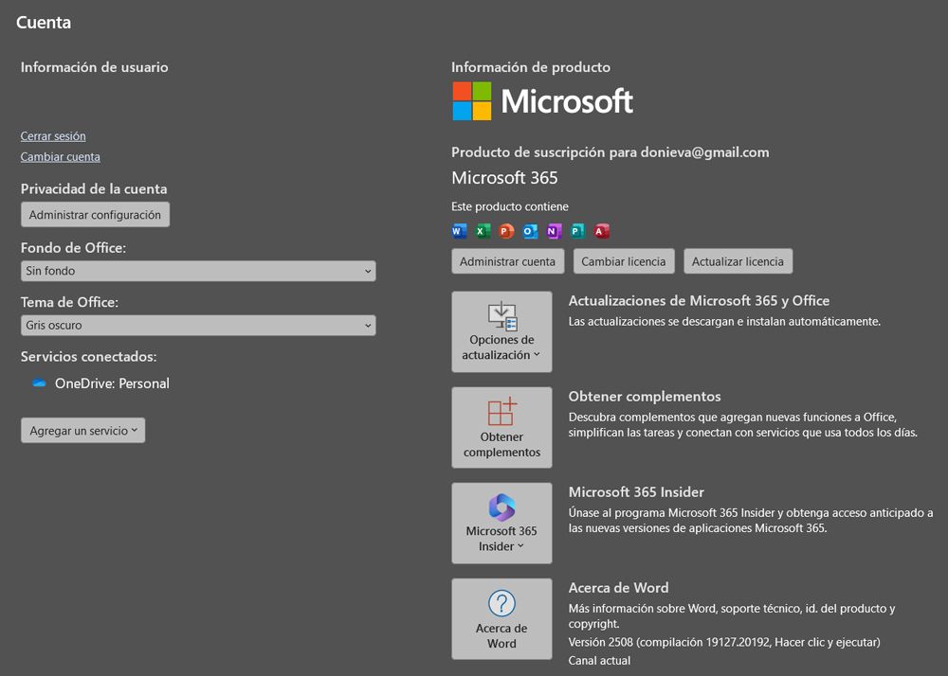Image resolution: width=948 pixels, height=676 pixels.
Task: Click the Access app icon
Action: pos(601,230)
